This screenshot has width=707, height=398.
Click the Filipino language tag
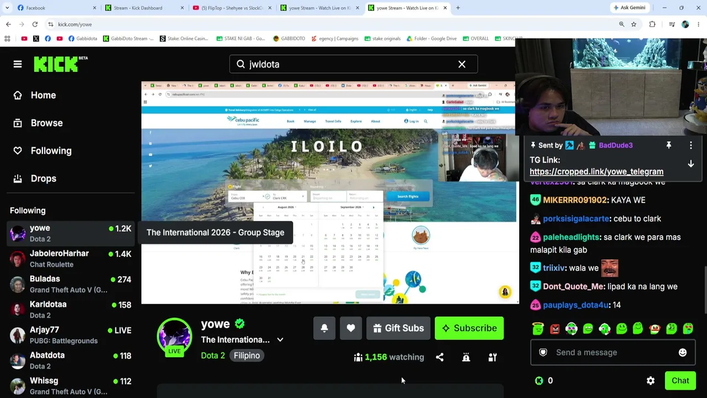tap(246, 355)
